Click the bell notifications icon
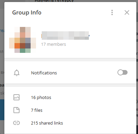The height and width of the screenshot is (134, 138). [16, 73]
